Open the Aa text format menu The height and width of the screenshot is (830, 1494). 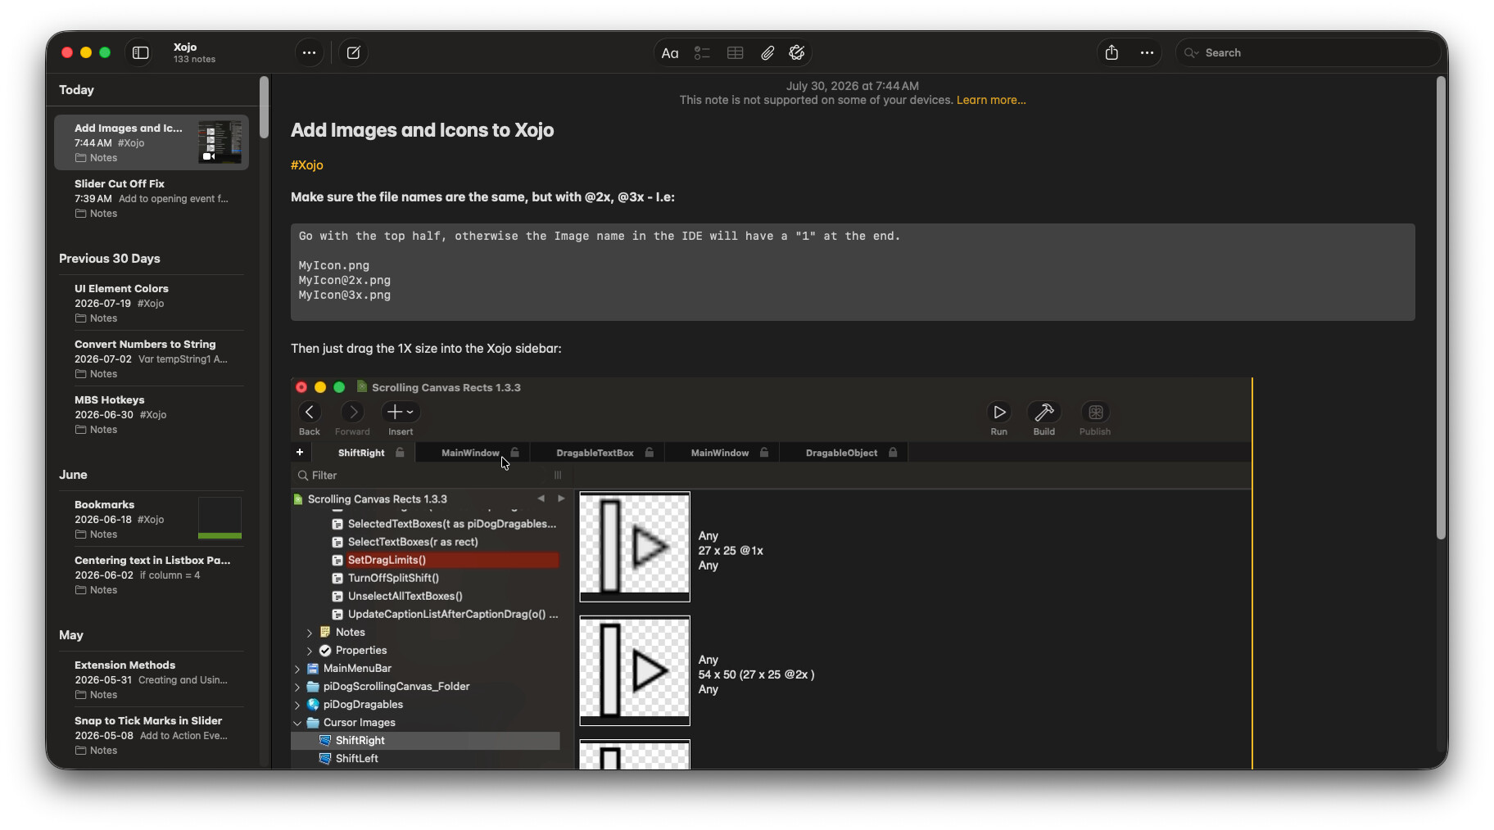coord(670,53)
